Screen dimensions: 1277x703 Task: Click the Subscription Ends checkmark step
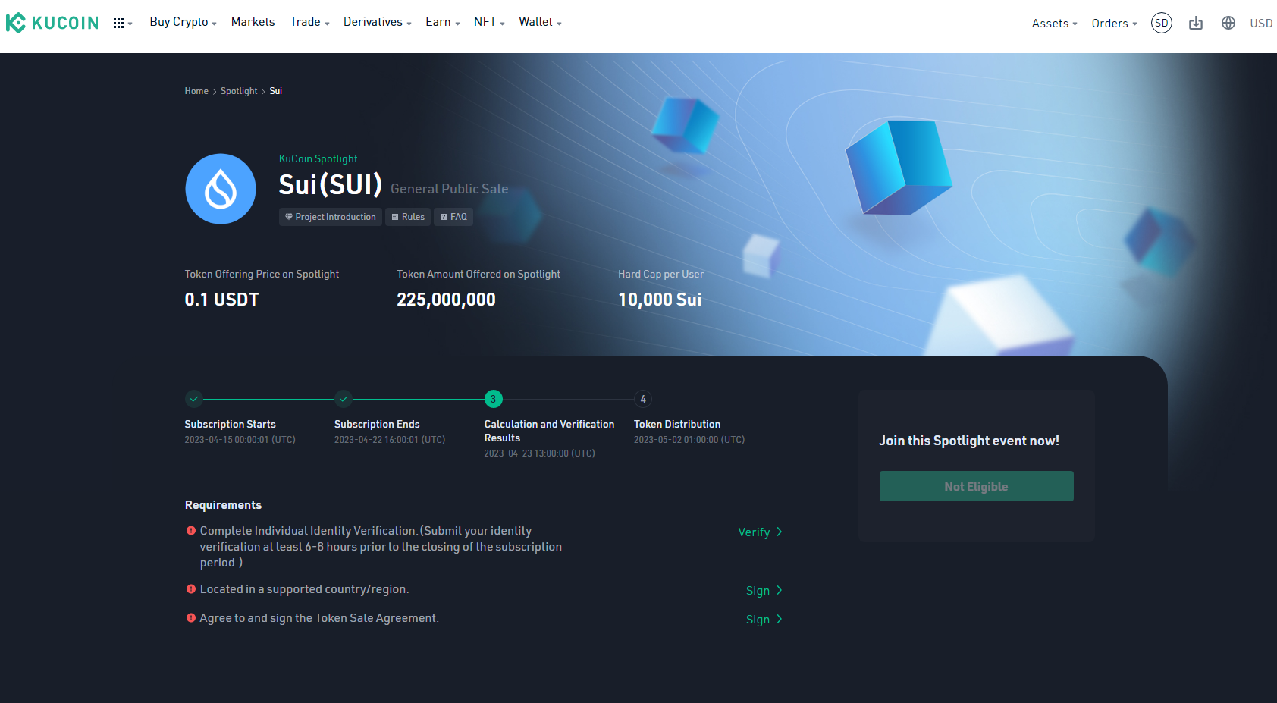click(344, 399)
